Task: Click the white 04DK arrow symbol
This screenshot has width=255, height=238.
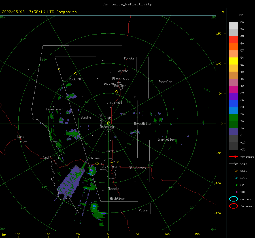Action: coord(233,164)
